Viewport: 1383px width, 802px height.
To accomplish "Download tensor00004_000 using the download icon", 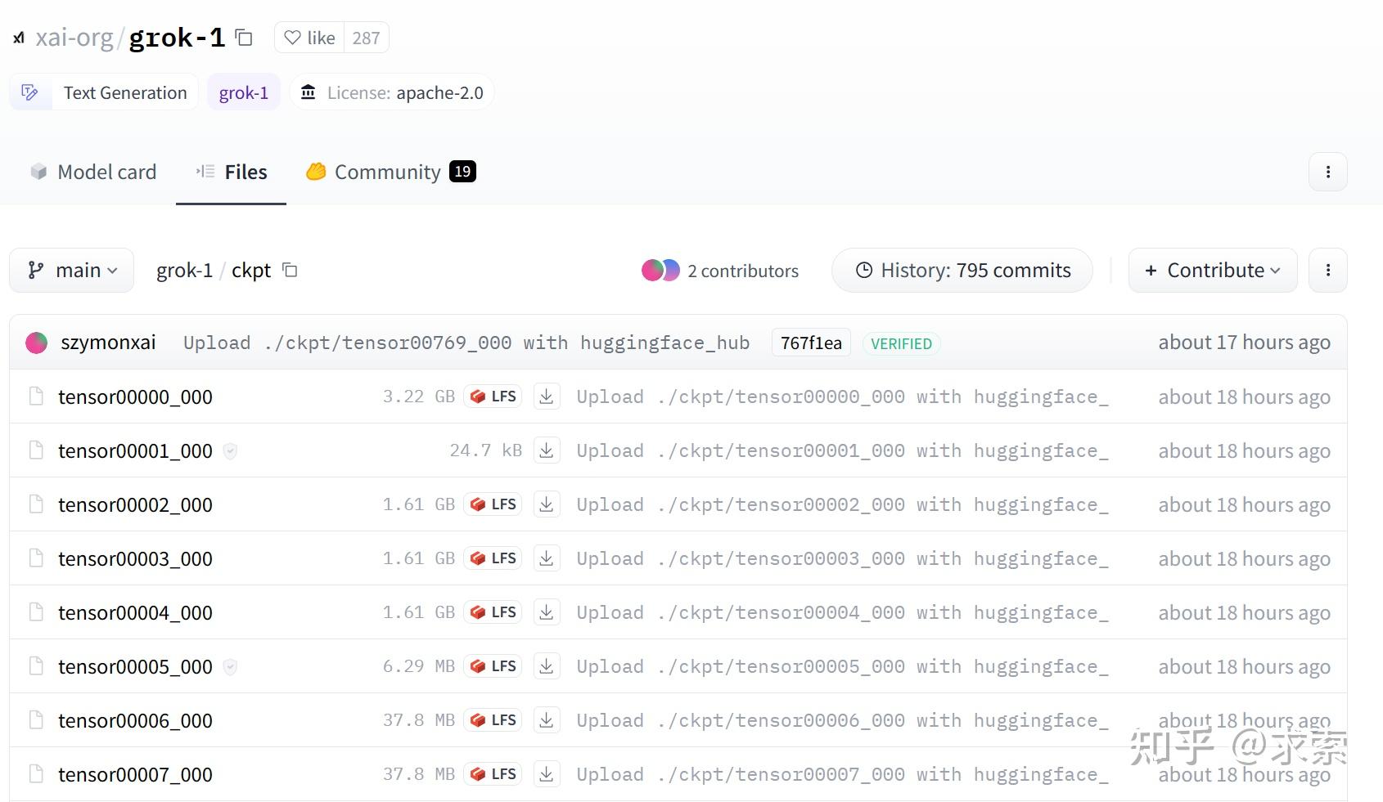I will [x=547, y=612].
